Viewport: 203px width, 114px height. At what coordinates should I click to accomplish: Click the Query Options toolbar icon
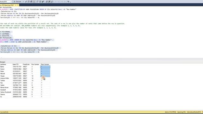[31, 2]
